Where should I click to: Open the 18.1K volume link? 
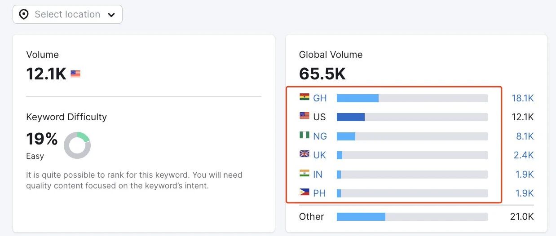[x=523, y=98]
